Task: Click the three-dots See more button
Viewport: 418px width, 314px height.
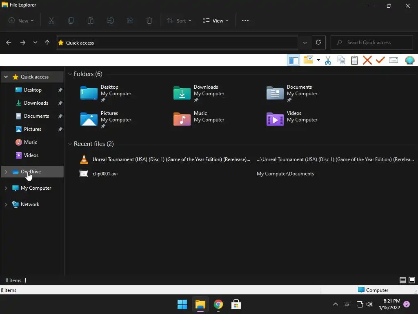Action: [245, 20]
